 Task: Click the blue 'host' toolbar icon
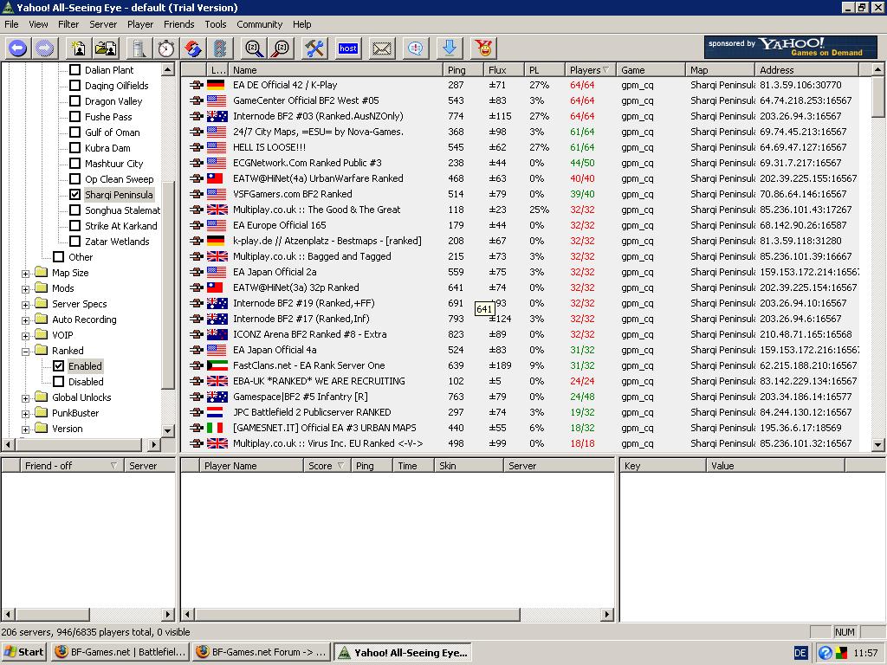pyautogui.click(x=348, y=48)
